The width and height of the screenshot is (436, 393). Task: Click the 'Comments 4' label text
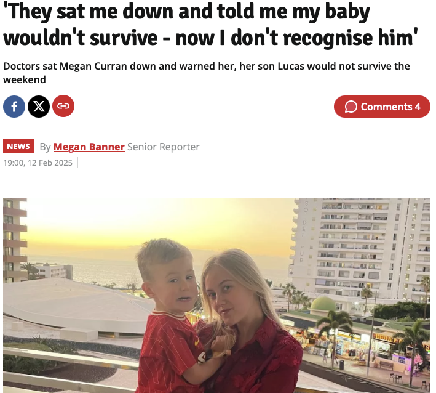(x=390, y=107)
